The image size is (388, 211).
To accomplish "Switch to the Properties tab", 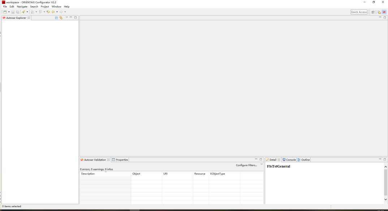I will [x=120, y=160].
